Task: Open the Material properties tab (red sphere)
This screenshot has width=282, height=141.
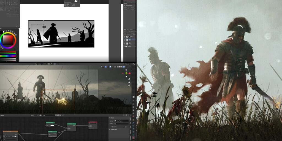Action: [x=134, y=138]
